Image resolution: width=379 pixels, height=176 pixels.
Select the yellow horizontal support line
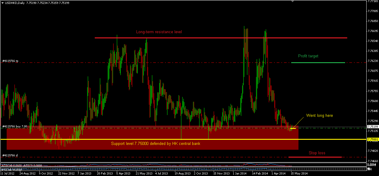183,139
